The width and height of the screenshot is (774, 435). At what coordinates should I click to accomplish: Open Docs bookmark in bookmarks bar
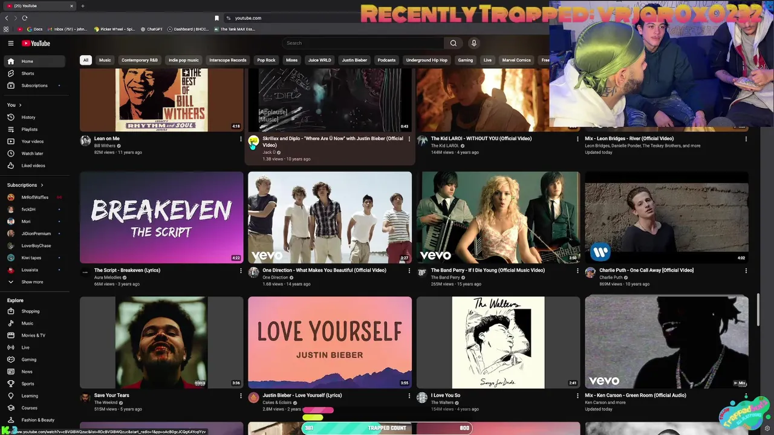(35, 29)
